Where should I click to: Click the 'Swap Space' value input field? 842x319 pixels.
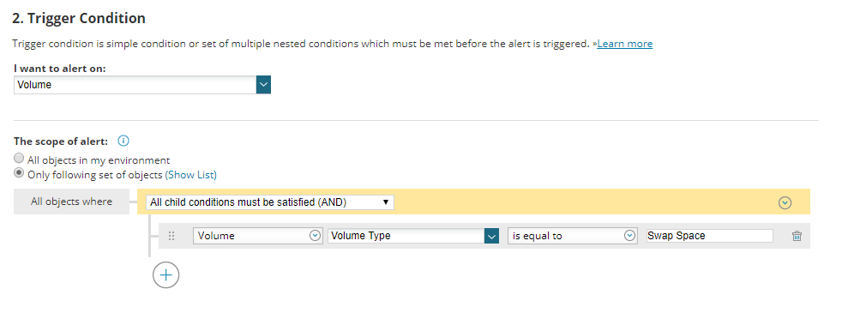pos(710,236)
